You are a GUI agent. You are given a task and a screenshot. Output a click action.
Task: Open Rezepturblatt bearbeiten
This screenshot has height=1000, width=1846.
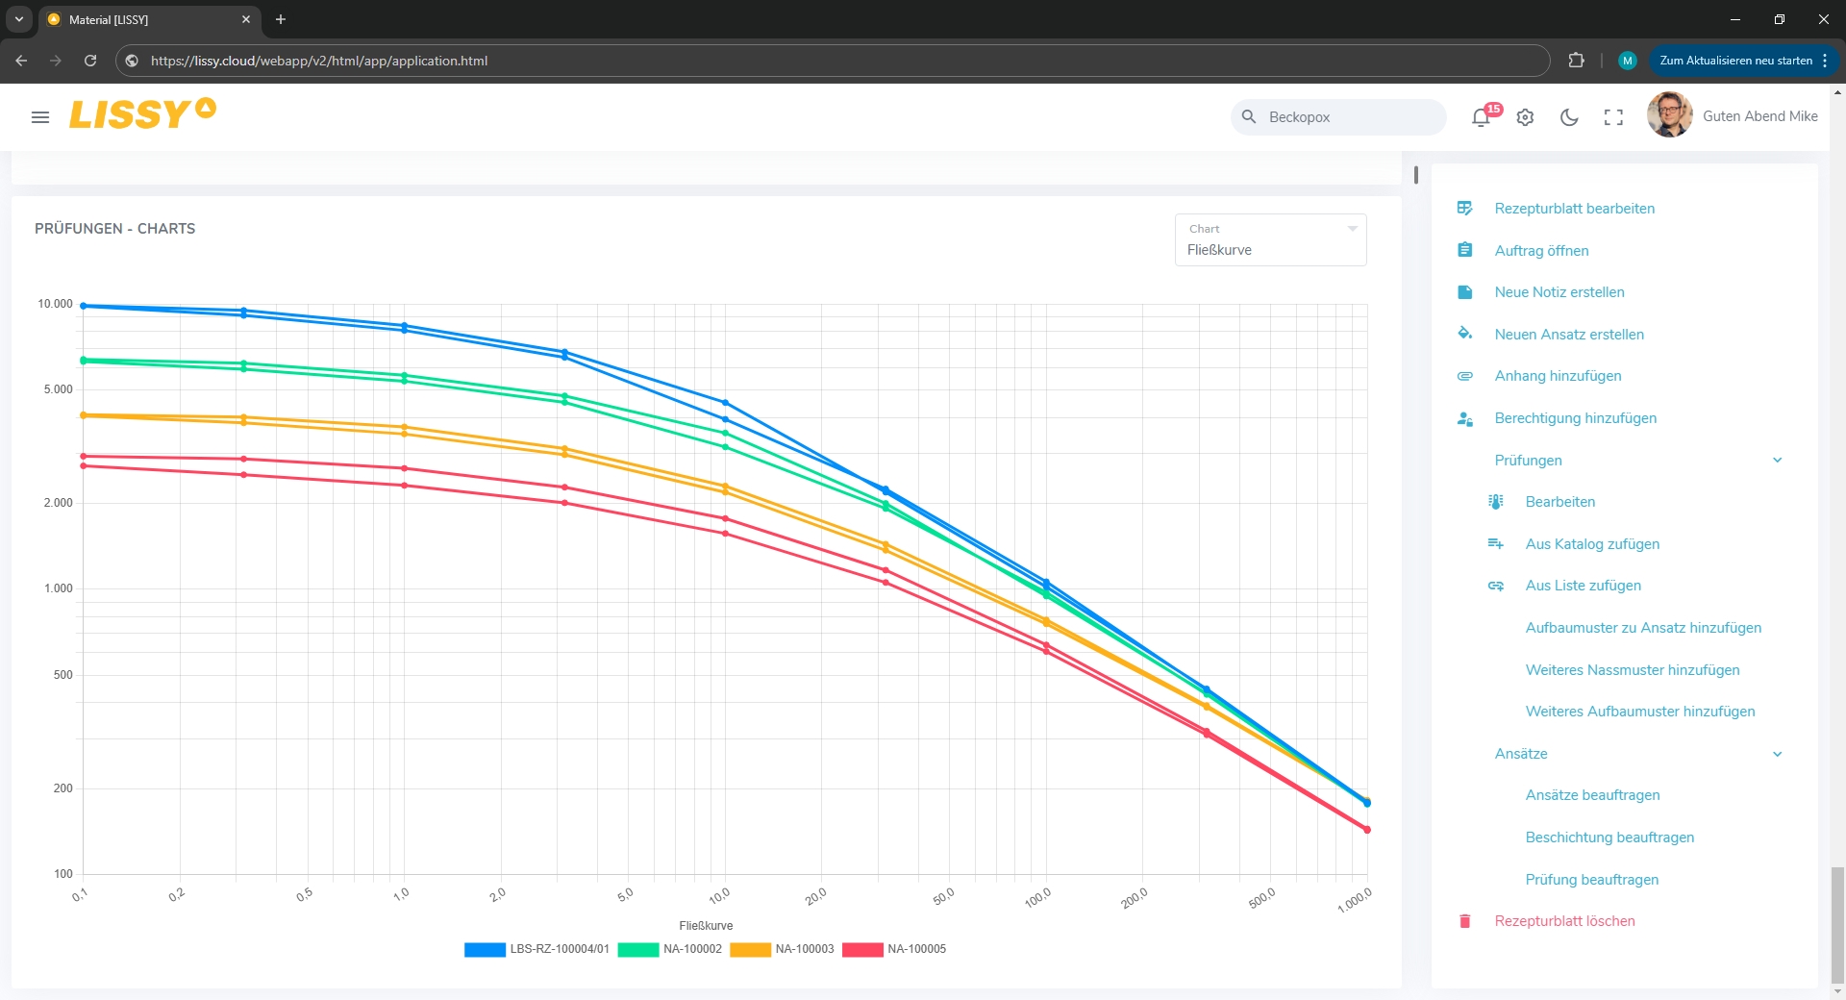click(x=1574, y=209)
